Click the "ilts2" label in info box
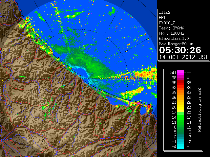 click(165, 12)
